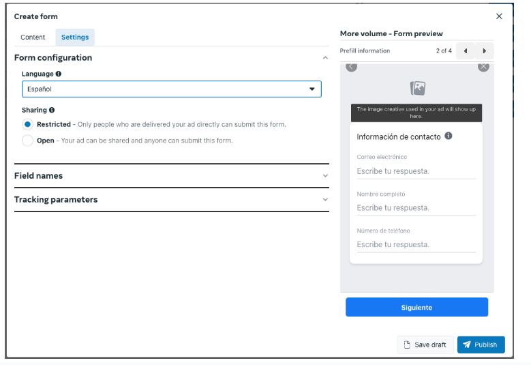This screenshot has width=531, height=365.
Task: Expand the Field names section
Action: click(172, 176)
